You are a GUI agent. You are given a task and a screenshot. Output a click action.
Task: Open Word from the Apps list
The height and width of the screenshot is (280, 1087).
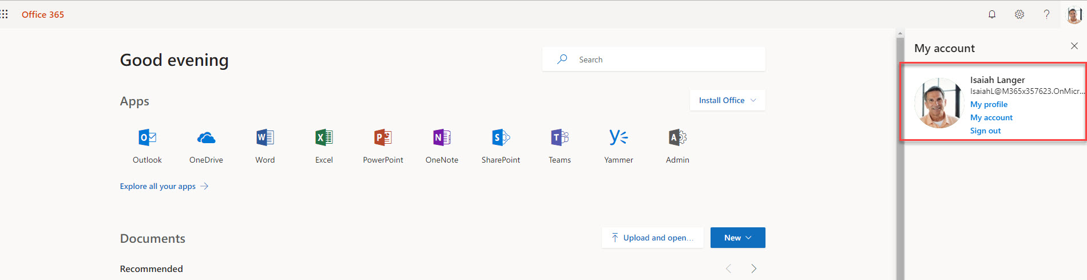(265, 145)
